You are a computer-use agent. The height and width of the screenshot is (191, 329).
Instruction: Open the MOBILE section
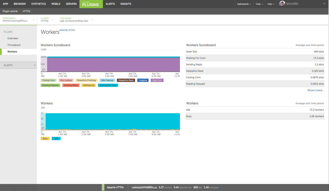[x=56, y=4]
